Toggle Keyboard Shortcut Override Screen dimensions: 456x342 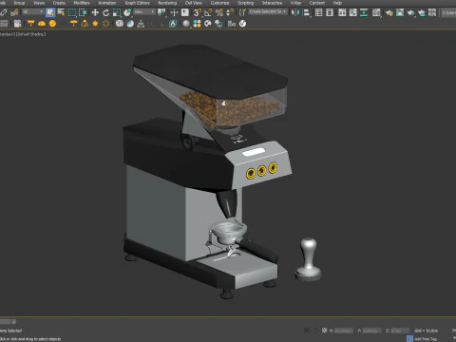point(185,12)
